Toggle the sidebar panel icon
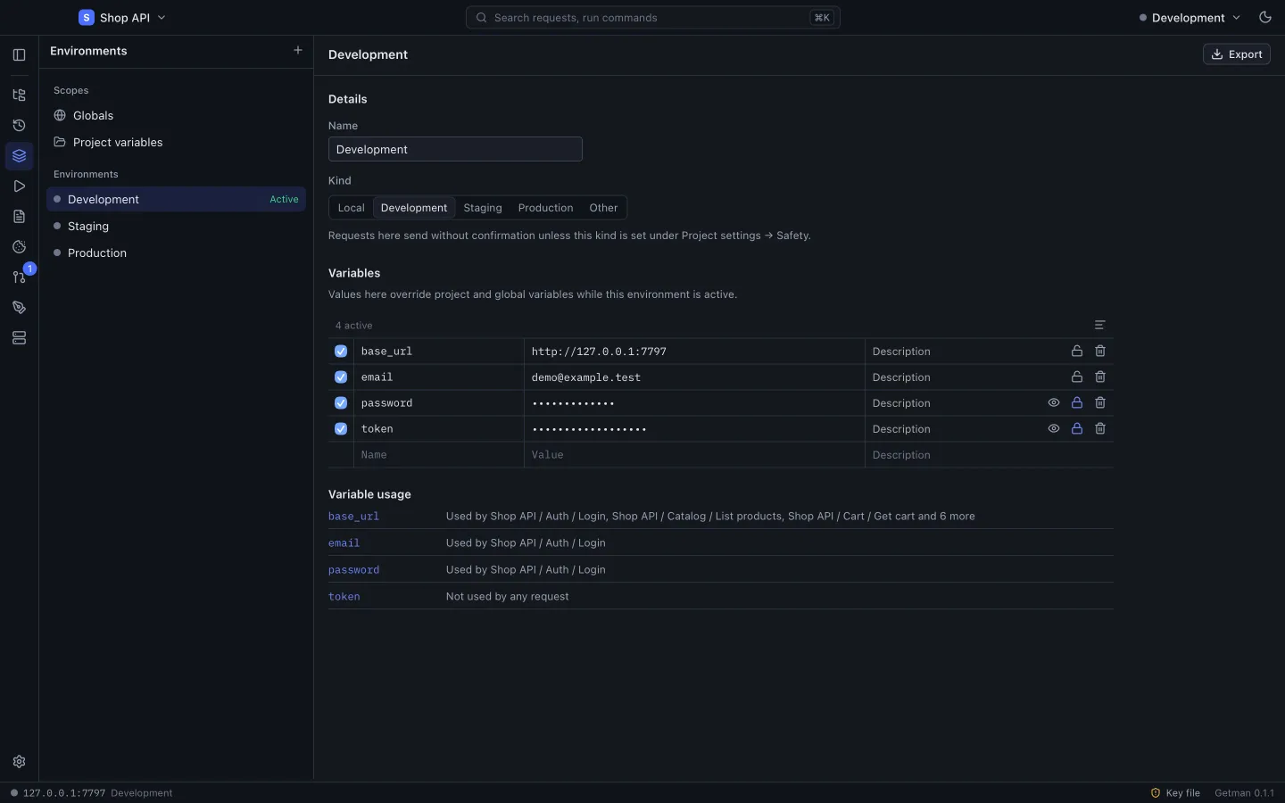This screenshot has width=1285, height=803. 19,54
